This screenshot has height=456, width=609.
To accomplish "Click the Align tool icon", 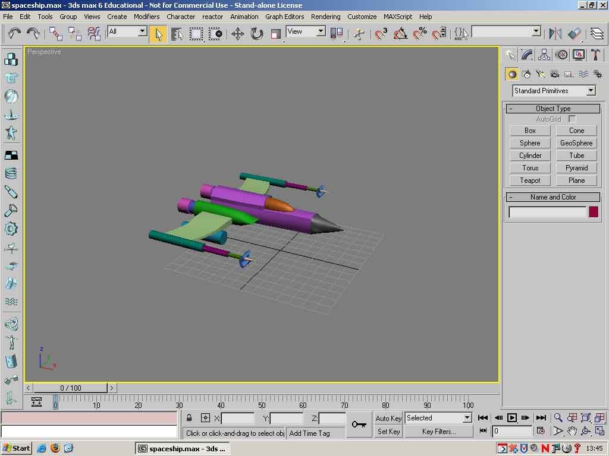I will pos(575,34).
